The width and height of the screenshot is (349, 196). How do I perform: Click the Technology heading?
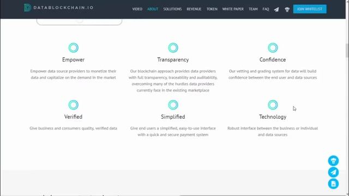point(273,117)
